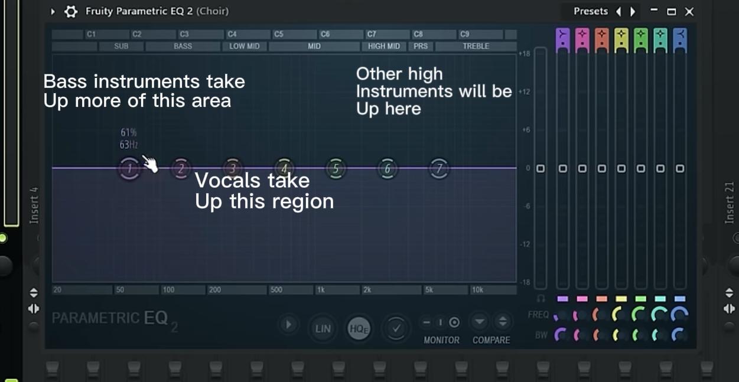Set Monitor to the circle option

click(x=454, y=322)
